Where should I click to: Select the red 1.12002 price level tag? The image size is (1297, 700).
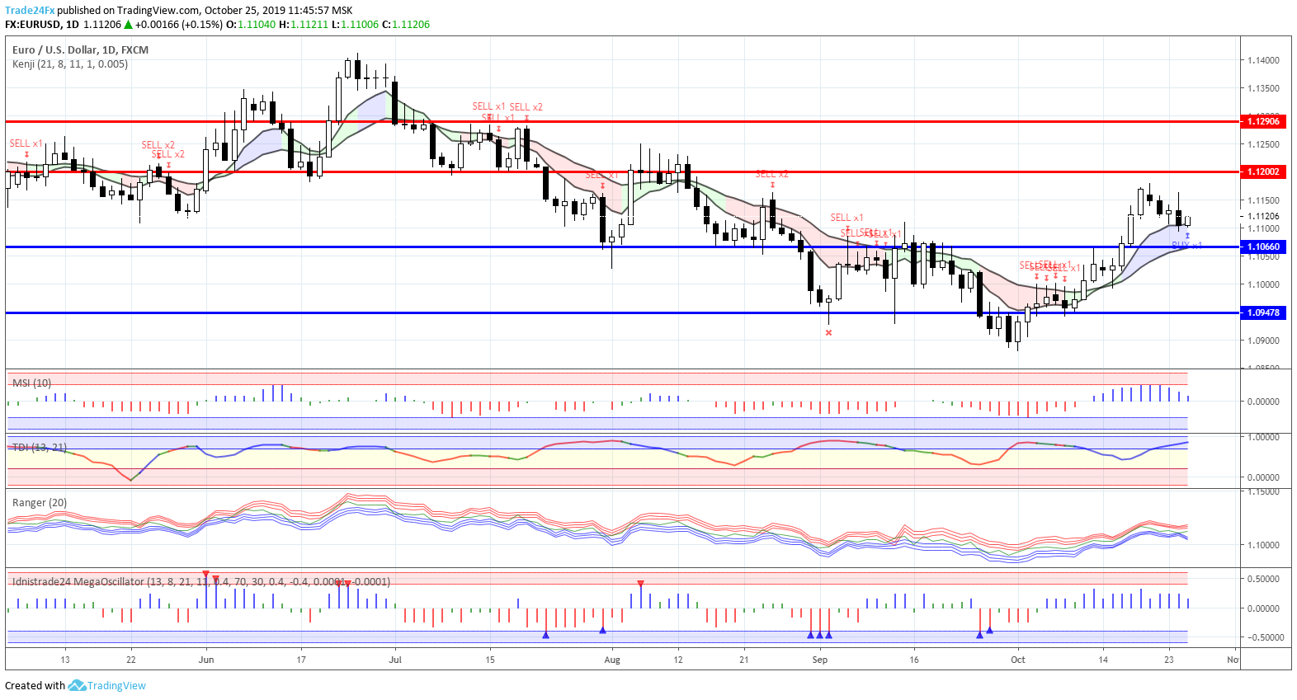coord(1263,171)
